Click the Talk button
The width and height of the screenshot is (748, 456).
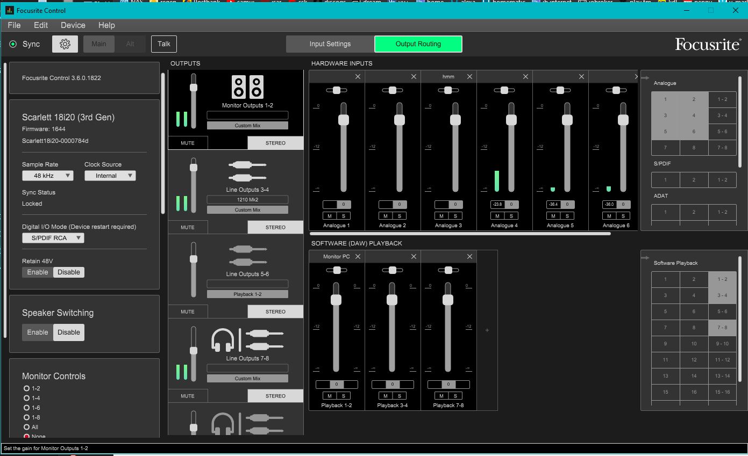[164, 44]
